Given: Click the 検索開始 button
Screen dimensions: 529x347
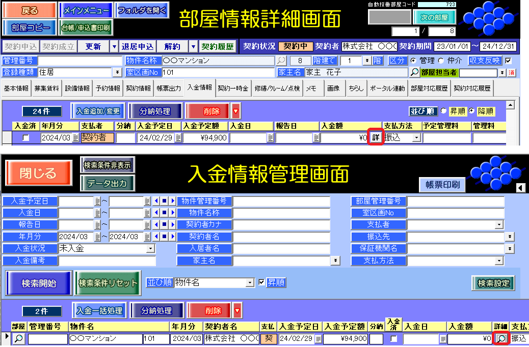Looking at the screenshot, I should (x=39, y=283).
